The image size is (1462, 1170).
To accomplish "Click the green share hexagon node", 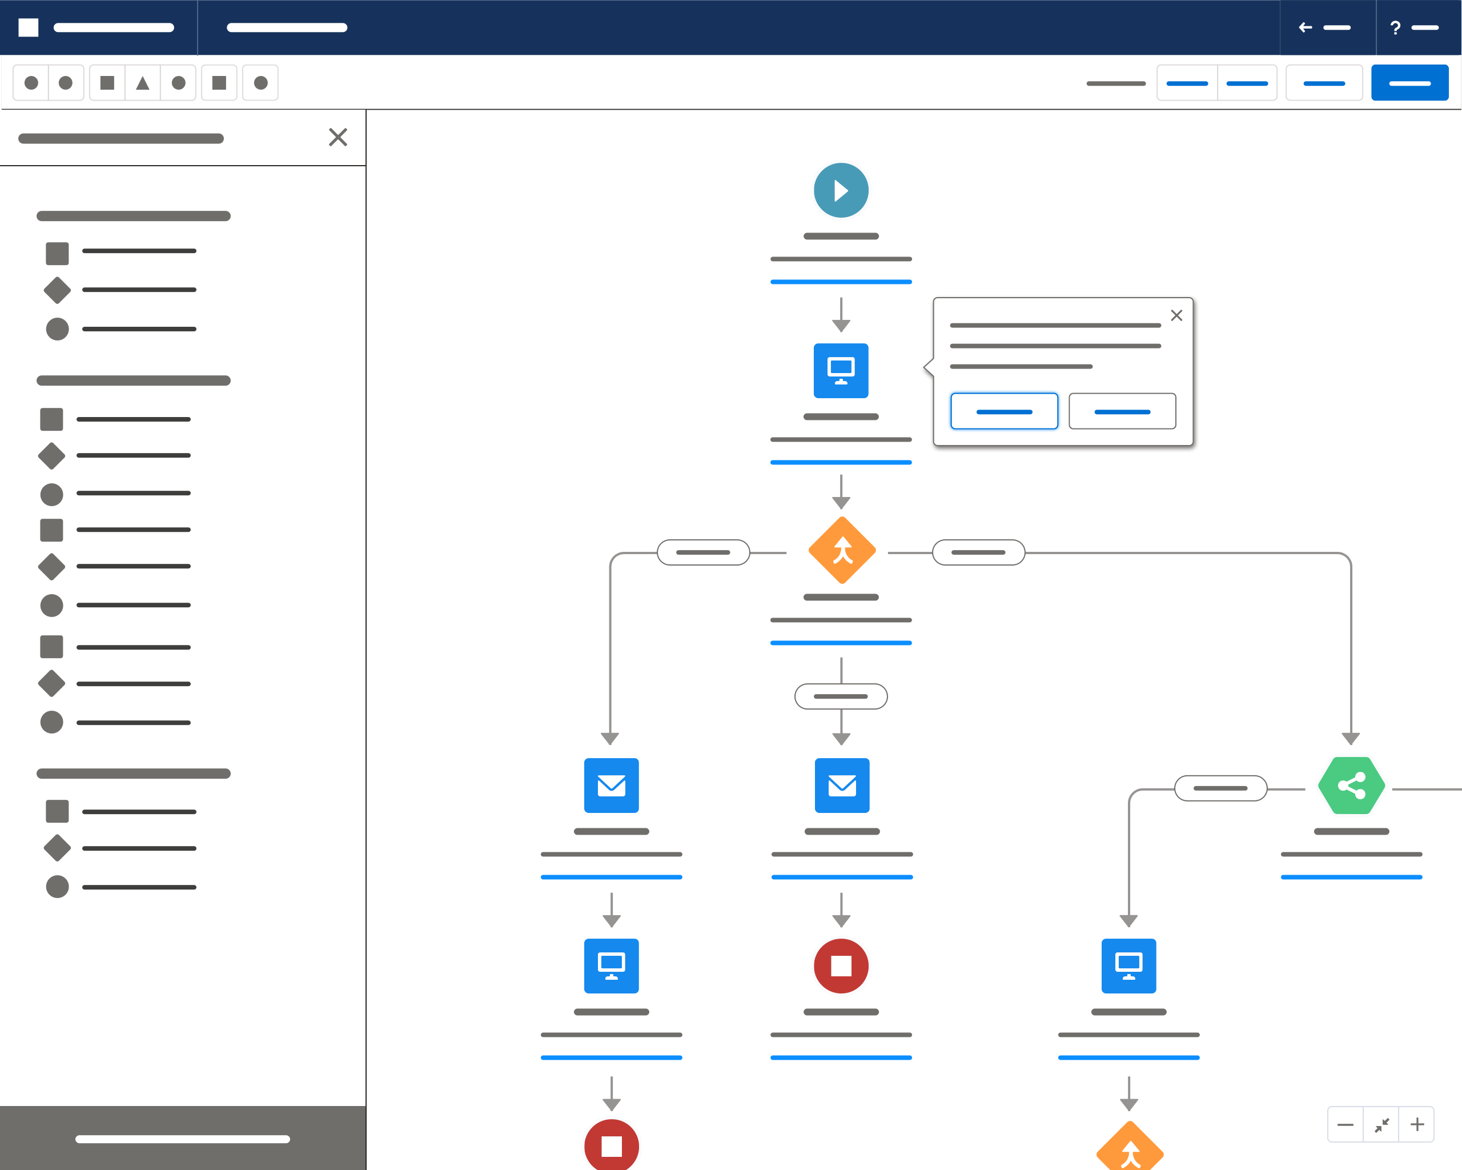I will [x=1351, y=786].
